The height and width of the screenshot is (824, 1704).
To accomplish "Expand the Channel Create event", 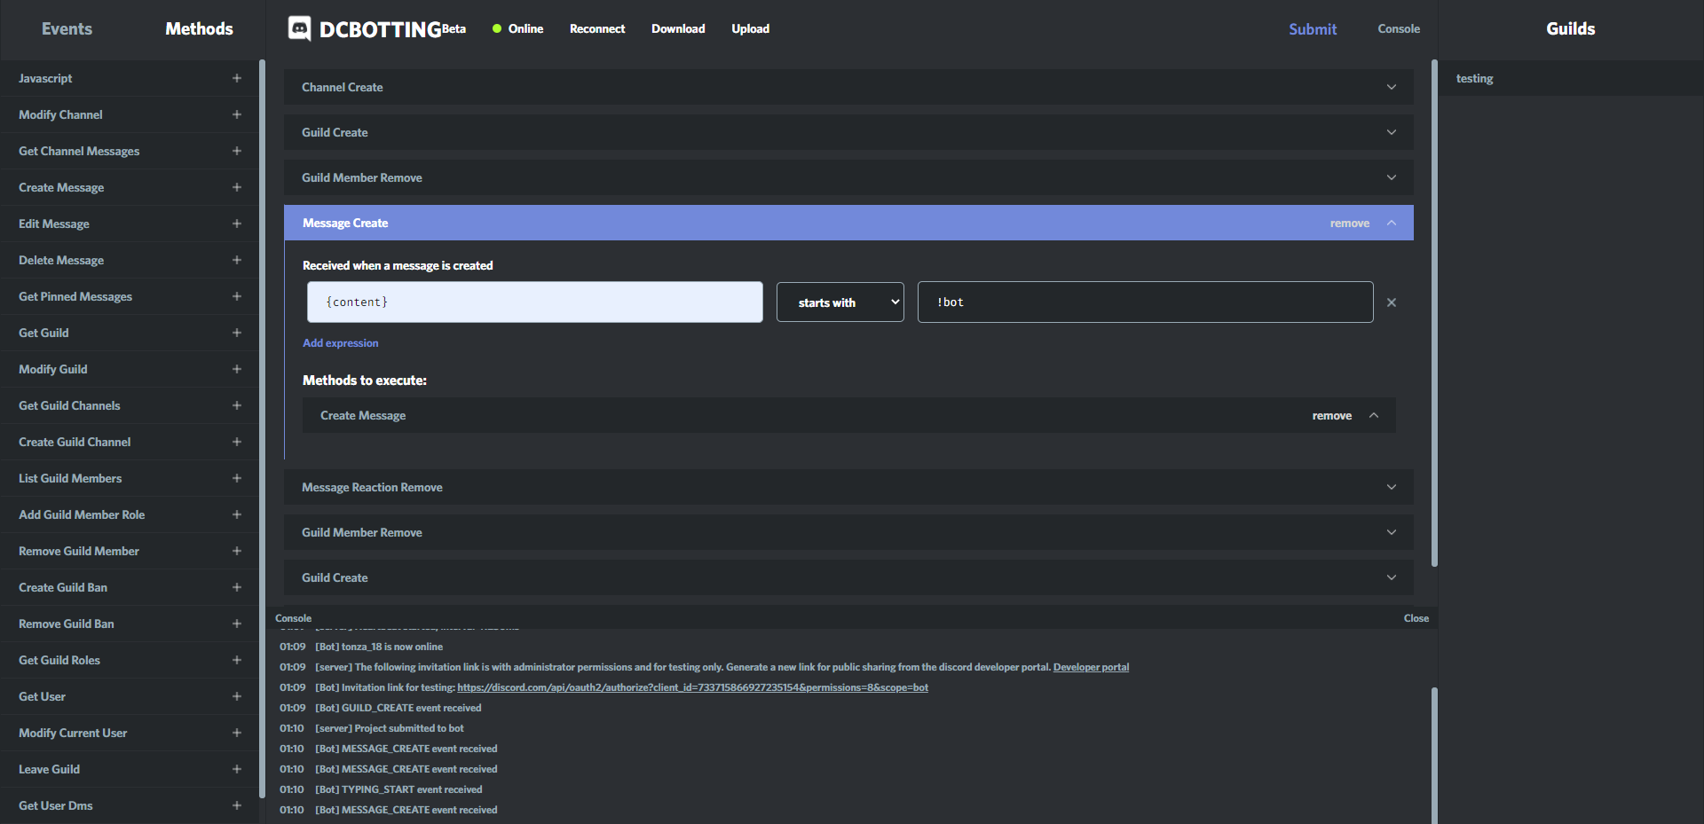I will [x=1392, y=87].
